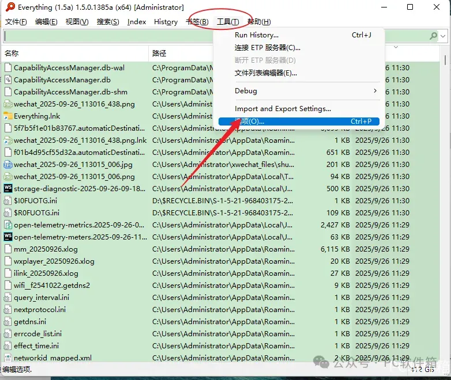Click the 工具(T) menu
The image size is (451, 380).
pos(228,22)
